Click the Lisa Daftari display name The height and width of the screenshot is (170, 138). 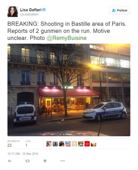(31, 10)
